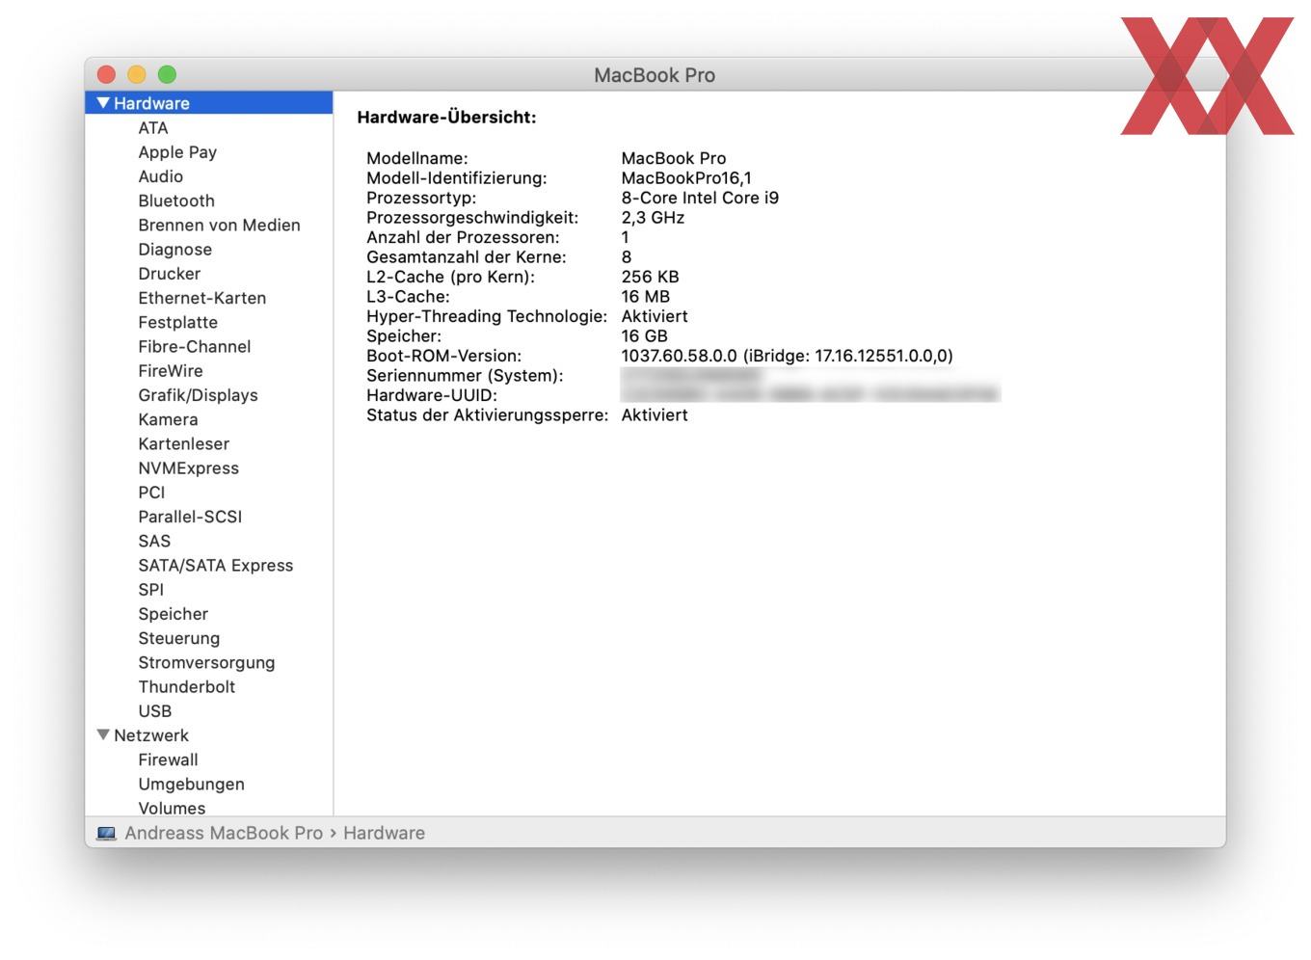Open the Drucker entry

(x=169, y=274)
